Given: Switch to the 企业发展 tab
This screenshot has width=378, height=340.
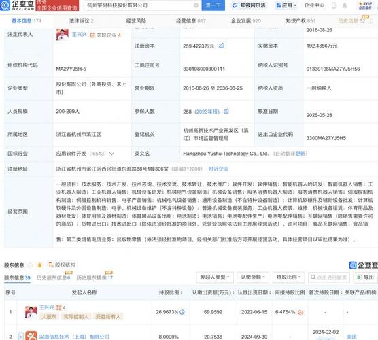Looking at the screenshot, I should (x=246, y=21).
